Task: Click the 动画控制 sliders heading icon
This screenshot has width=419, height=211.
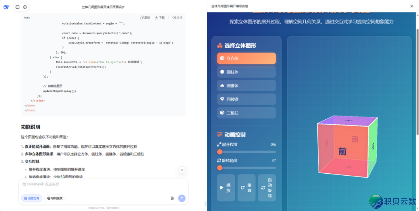Action: pos(220,134)
